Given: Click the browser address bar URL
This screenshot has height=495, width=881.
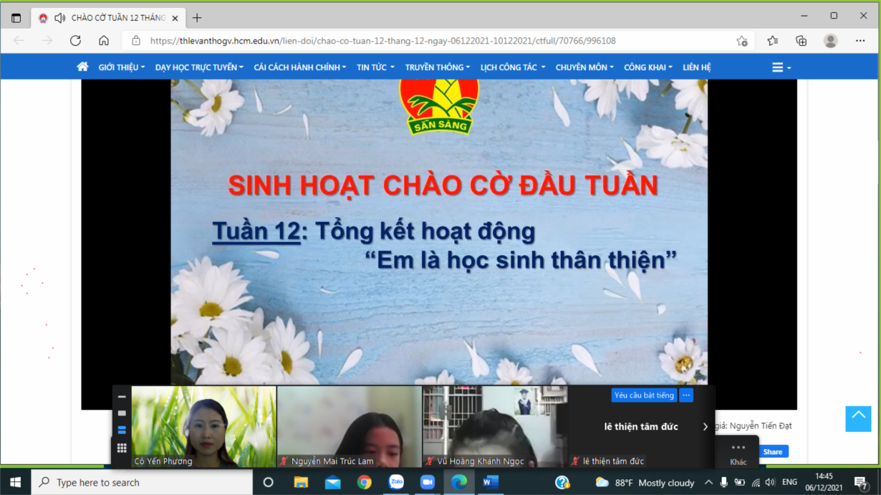Looking at the screenshot, I should (382, 41).
